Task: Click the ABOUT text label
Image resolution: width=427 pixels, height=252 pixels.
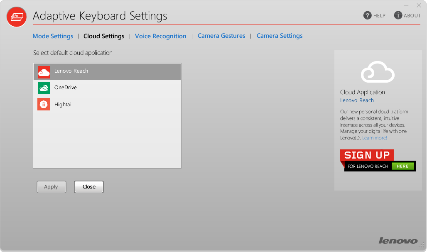Action: point(412,16)
